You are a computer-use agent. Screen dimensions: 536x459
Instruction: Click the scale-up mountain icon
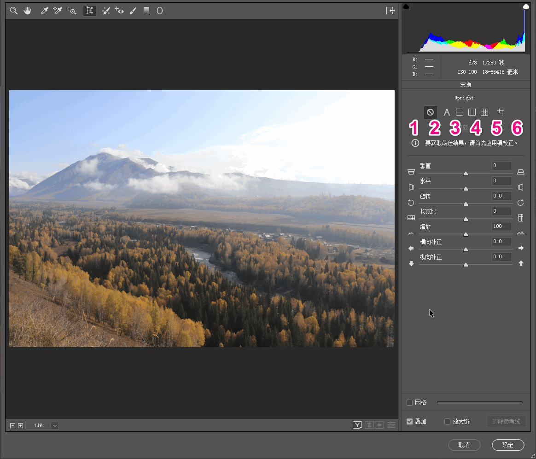pyautogui.click(x=521, y=233)
